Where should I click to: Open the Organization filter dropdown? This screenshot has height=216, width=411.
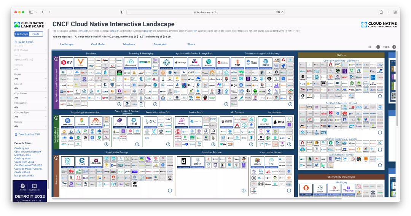[30, 98]
